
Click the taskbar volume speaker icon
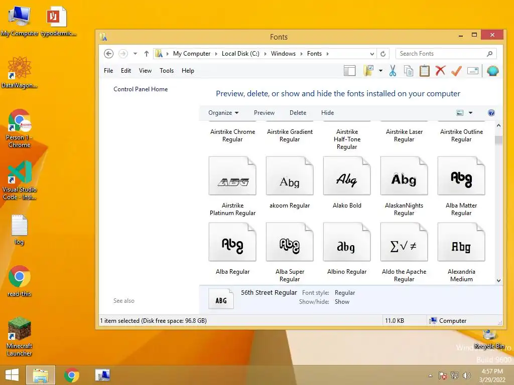click(x=466, y=375)
